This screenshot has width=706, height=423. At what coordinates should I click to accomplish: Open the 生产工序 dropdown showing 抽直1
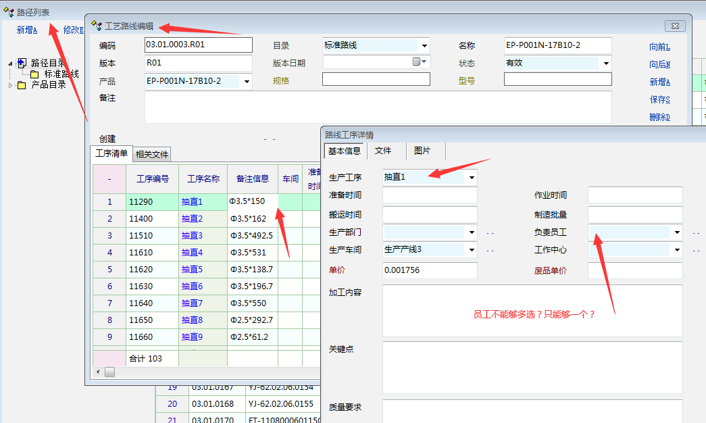point(471,178)
